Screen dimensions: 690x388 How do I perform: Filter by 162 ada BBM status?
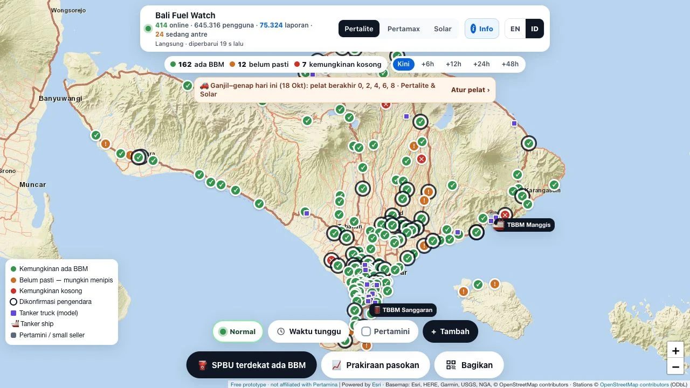point(197,64)
